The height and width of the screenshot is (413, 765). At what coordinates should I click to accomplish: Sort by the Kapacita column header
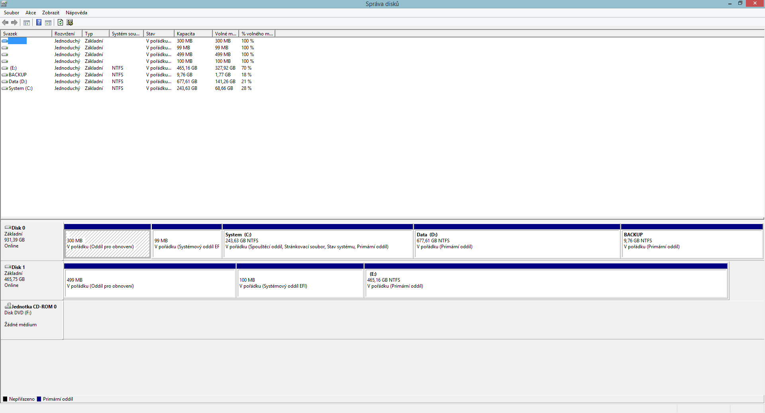coord(193,34)
